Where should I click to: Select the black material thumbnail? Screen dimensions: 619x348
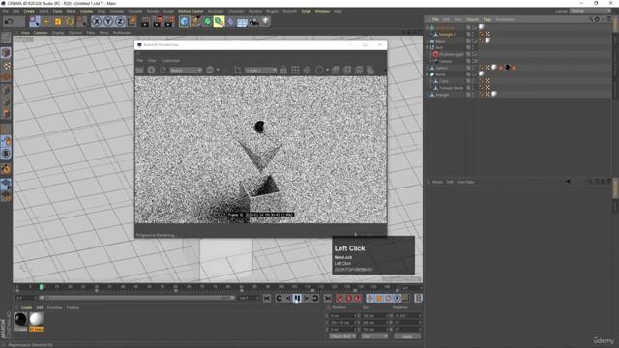coord(20,319)
